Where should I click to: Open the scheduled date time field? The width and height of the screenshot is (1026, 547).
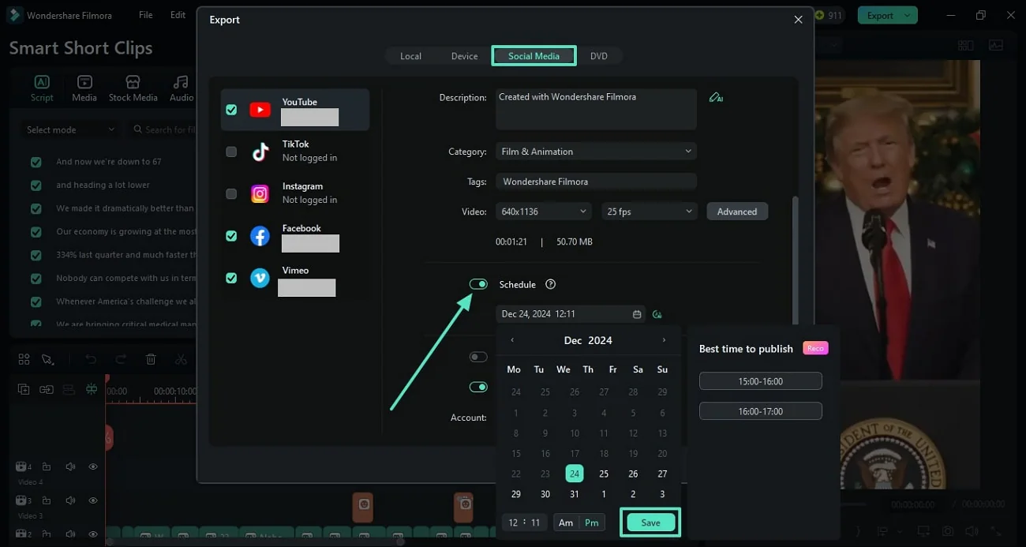571,314
